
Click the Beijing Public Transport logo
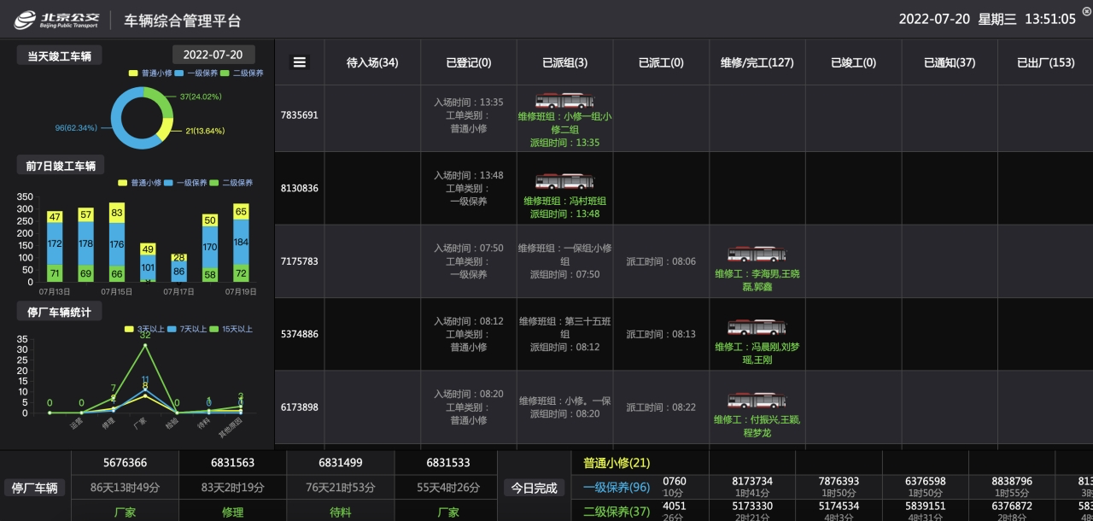tap(57, 20)
